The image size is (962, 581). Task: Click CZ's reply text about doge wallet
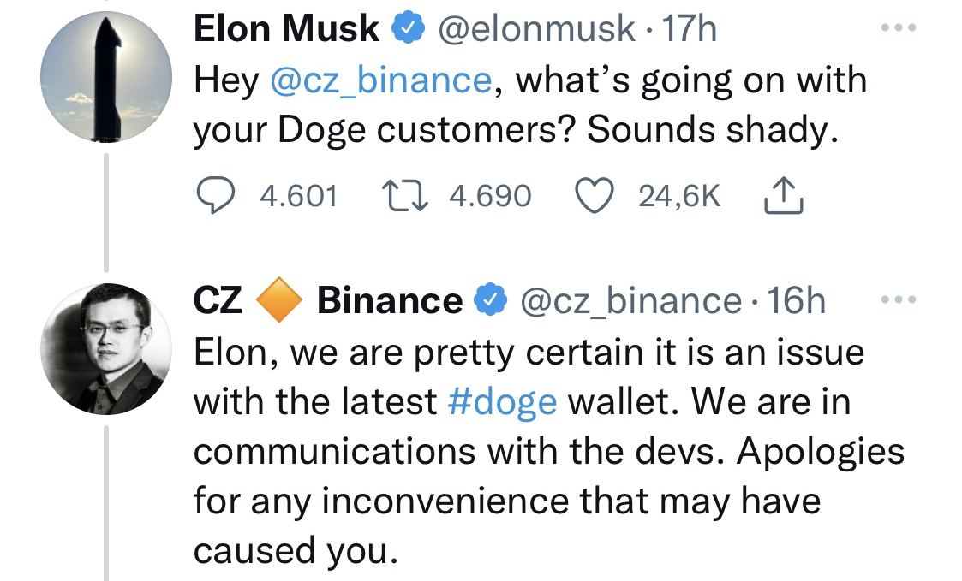pyautogui.click(x=548, y=451)
